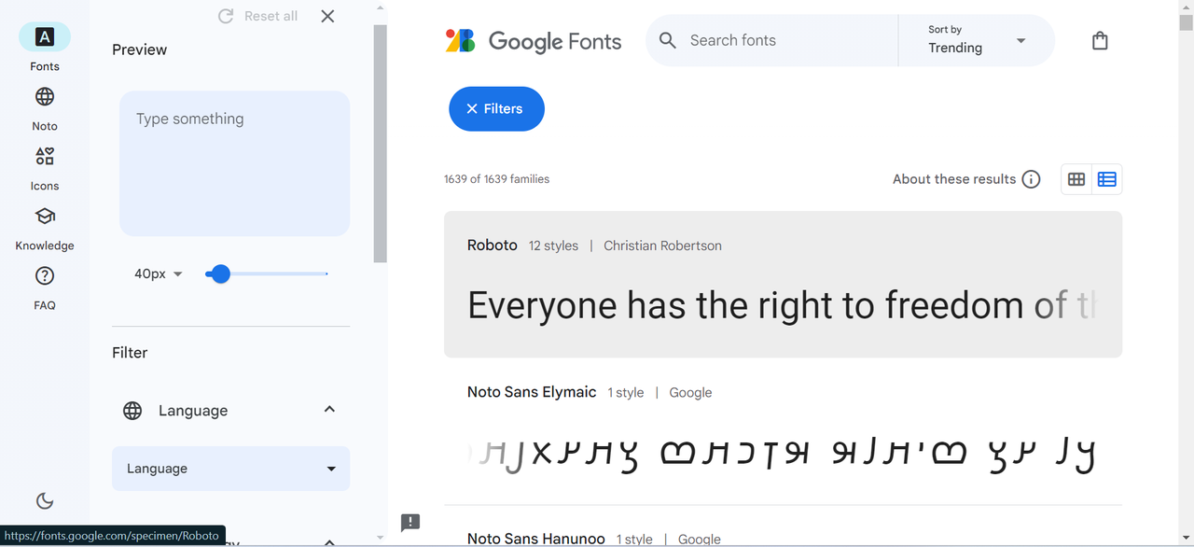The width and height of the screenshot is (1194, 547).
Task: Switch to list view layout
Action: pyautogui.click(x=1107, y=179)
